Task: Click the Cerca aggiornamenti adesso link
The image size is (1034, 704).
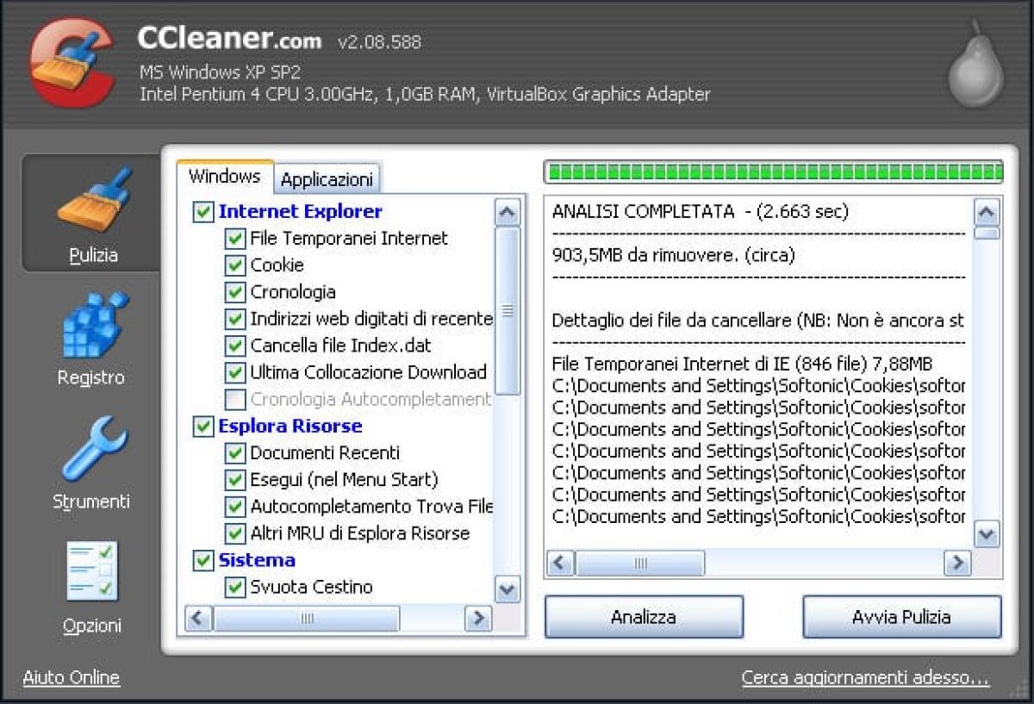Action: pos(868,678)
